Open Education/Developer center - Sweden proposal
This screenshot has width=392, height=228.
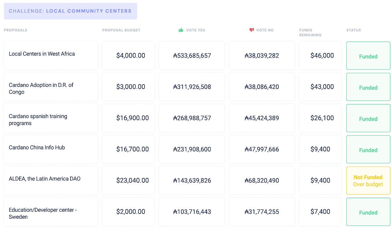43,213
